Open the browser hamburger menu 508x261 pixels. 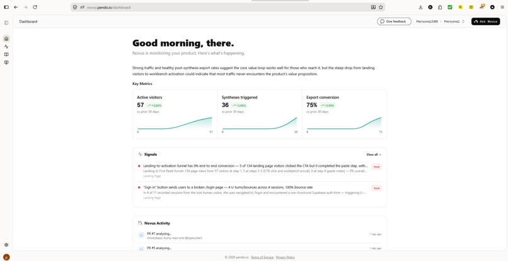click(x=502, y=7)
